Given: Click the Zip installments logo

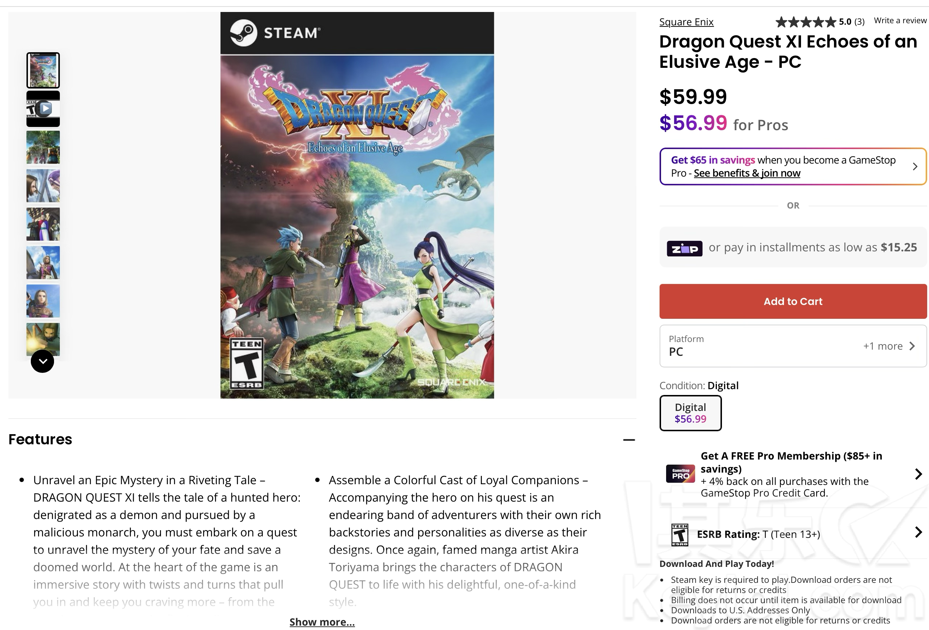Looking at the screenshot, I should (684, 248).
